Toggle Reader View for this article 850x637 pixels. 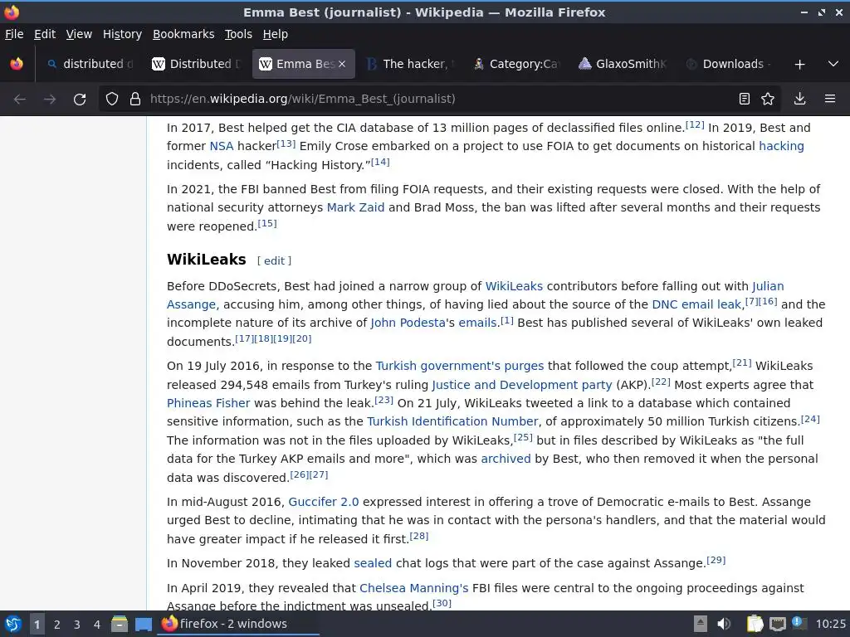tap(745, 99)
